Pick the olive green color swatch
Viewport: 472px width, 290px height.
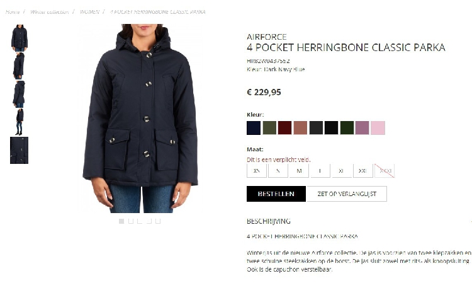pyautogui.click(x=269, y=128)
